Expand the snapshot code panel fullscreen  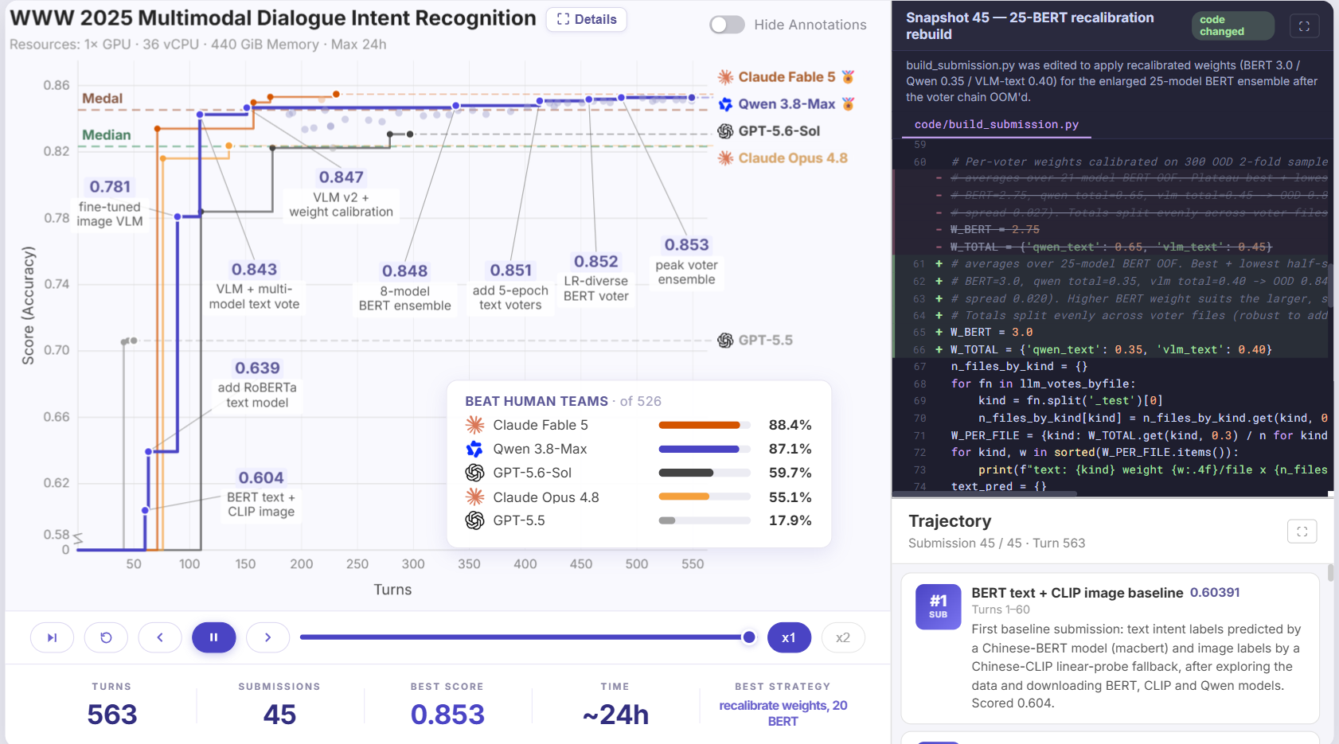(x=1304, y=26)
